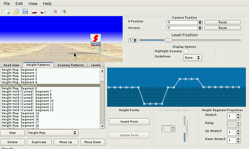Click the zoom out magnifier icon
The image size is (249, 149).
55,11
